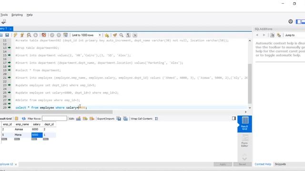Close the Query 1 tab
The image size is (305, 171).
[10, 28]
